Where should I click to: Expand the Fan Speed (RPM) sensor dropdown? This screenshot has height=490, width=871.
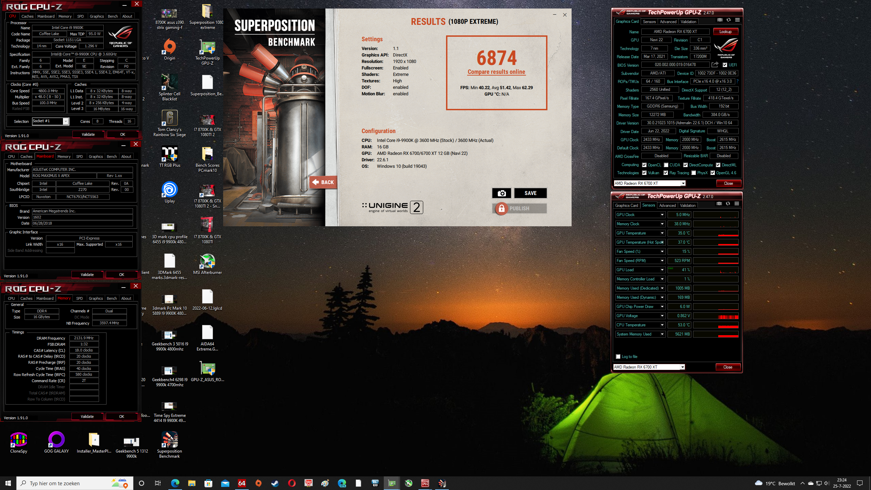pos(662,261)
